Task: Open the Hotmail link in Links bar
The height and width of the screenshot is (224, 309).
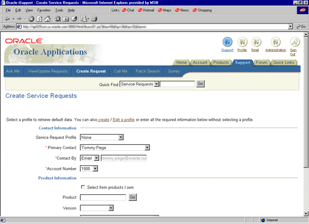Action: point(146,10)
